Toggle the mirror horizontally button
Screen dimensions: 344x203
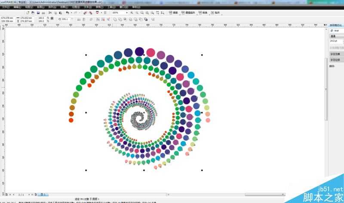coord(79,19)
